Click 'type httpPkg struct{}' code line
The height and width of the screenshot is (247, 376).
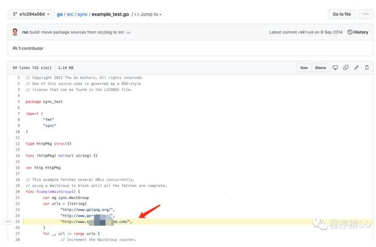48,144
